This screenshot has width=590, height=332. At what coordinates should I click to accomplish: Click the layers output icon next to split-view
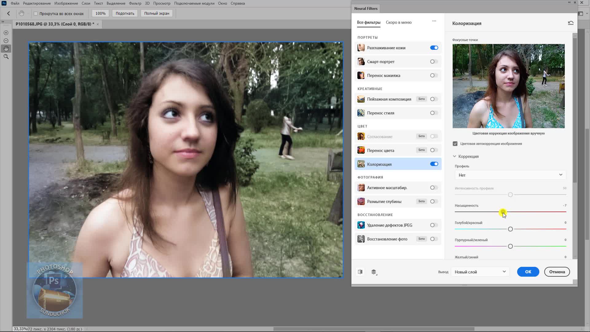374,272
